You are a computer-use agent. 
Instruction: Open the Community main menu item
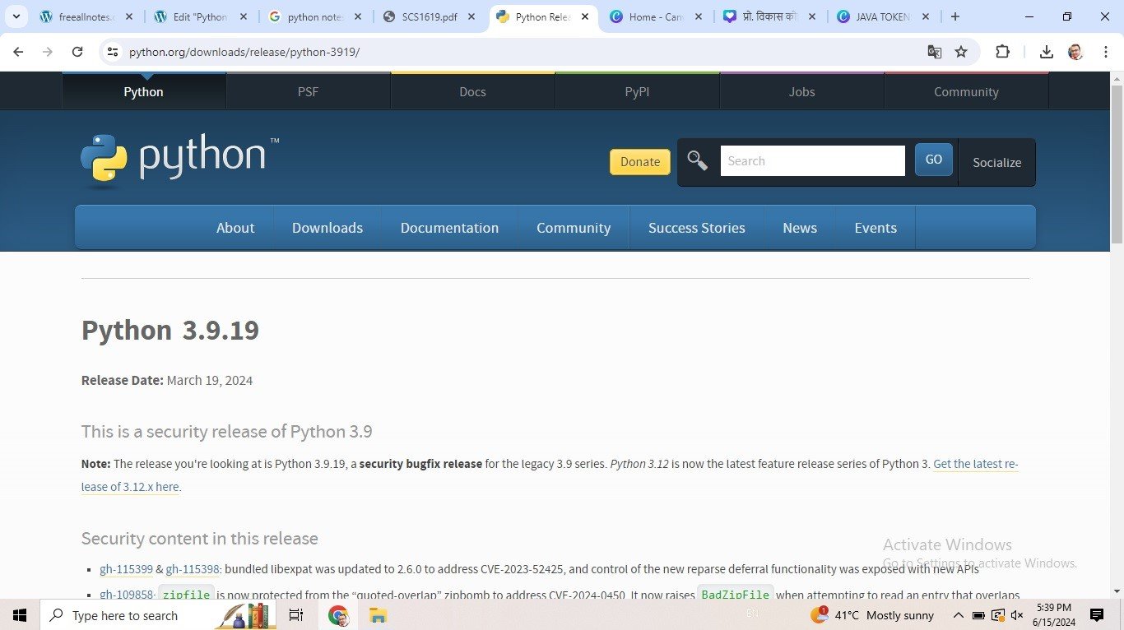pyautogui.click(x=574, y=228)
